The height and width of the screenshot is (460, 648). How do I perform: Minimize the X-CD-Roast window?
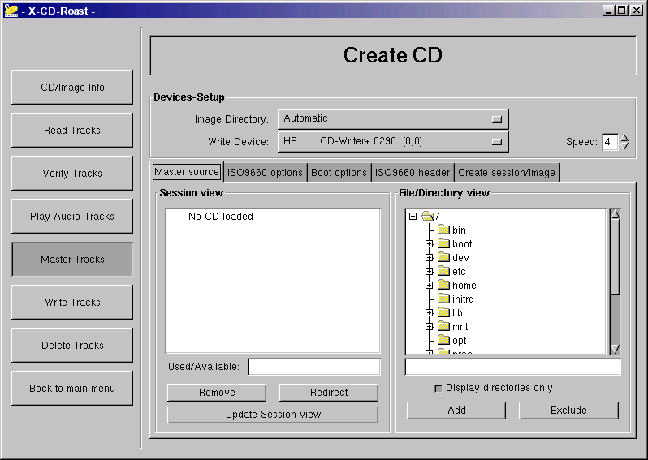(x=607, y=11)
